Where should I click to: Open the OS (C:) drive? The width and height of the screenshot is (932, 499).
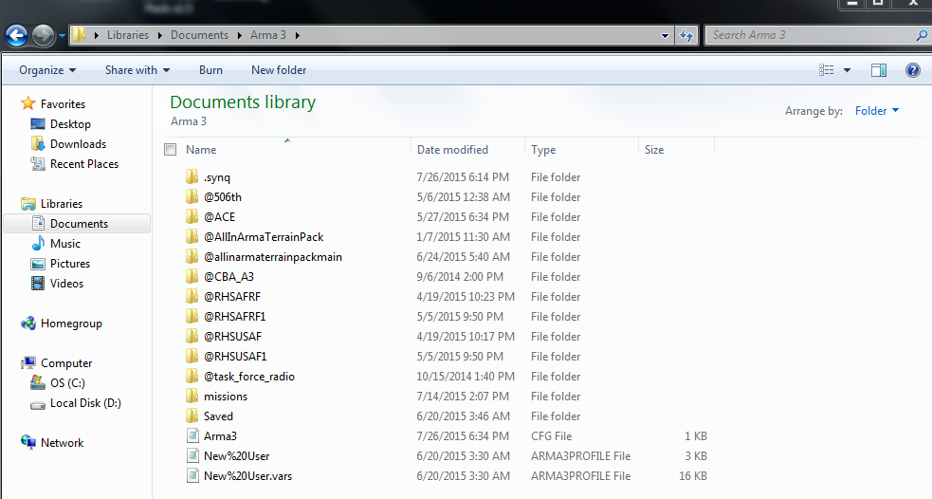pos(67,383)
